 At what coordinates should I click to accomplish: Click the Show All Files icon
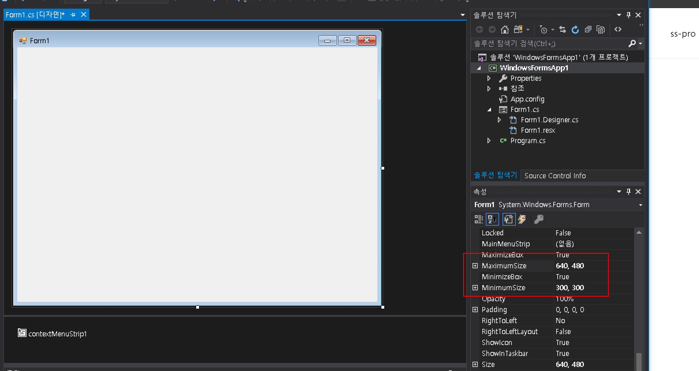[x=601, y=29]
